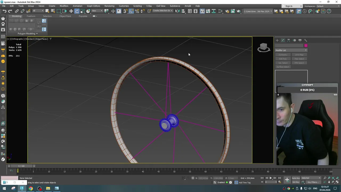This screenshot has width=341, height=192.
Task: Click the Undo arrow icon
Action: coord(5,11)
